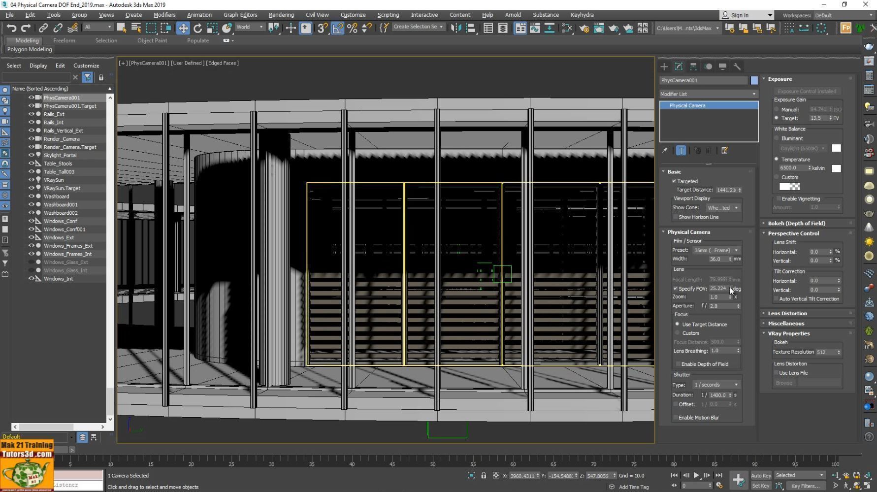Image resolution: width=877 pixels, height=492 pixels.
Task: Click the Play Animation button
Action: coord(696,476)
